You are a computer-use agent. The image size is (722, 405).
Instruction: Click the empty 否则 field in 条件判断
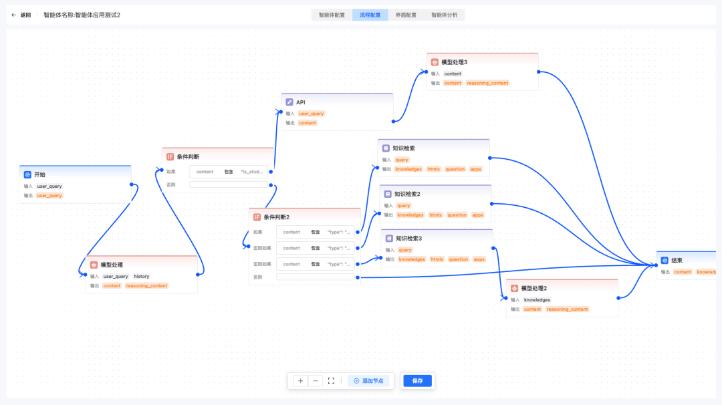click(x=229, y=184)
